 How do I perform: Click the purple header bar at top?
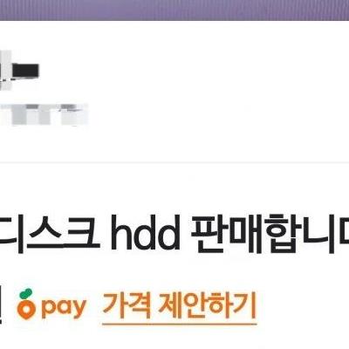click(x=174, y=10)
